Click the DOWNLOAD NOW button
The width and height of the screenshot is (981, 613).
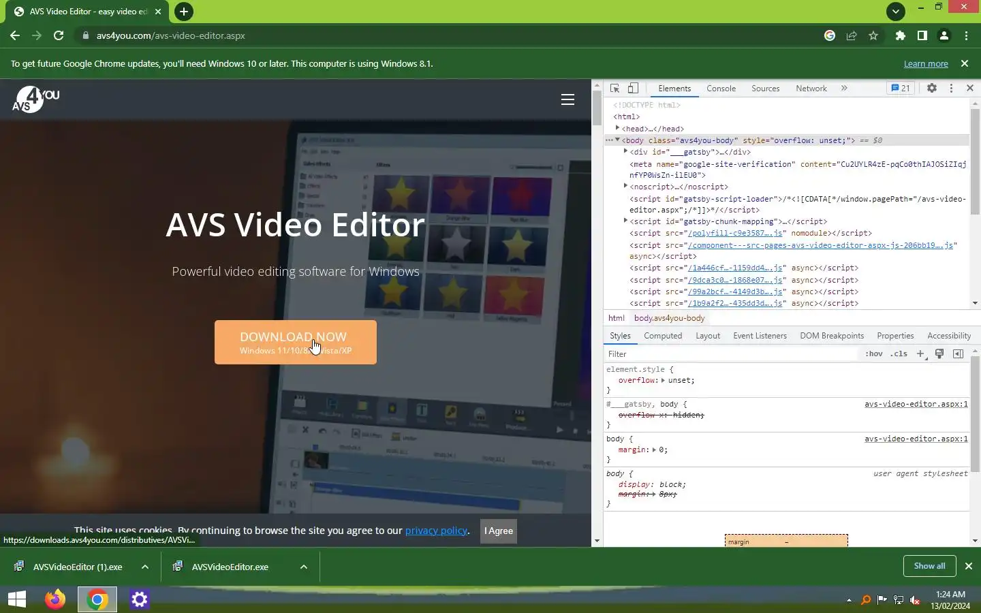296,343
